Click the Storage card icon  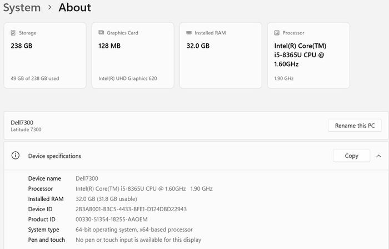click(13, 33)
